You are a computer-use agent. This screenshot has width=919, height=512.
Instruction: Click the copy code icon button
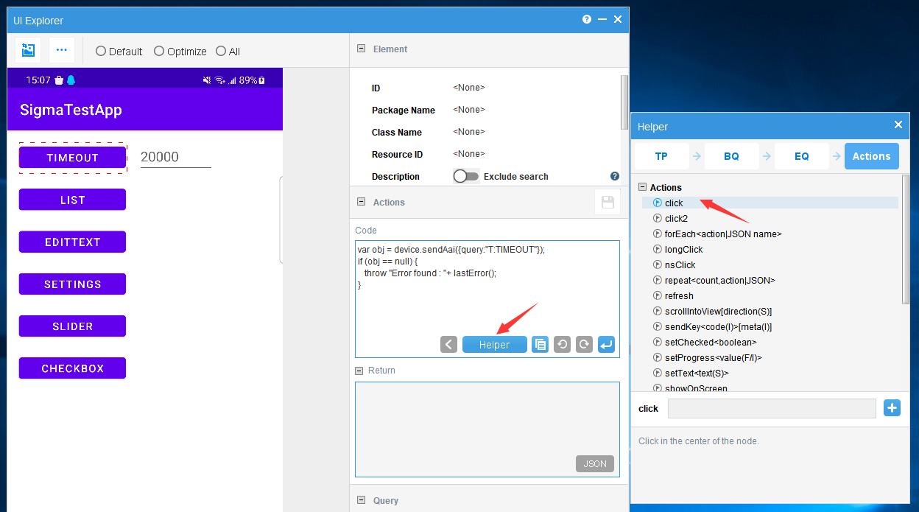(541, 344)
